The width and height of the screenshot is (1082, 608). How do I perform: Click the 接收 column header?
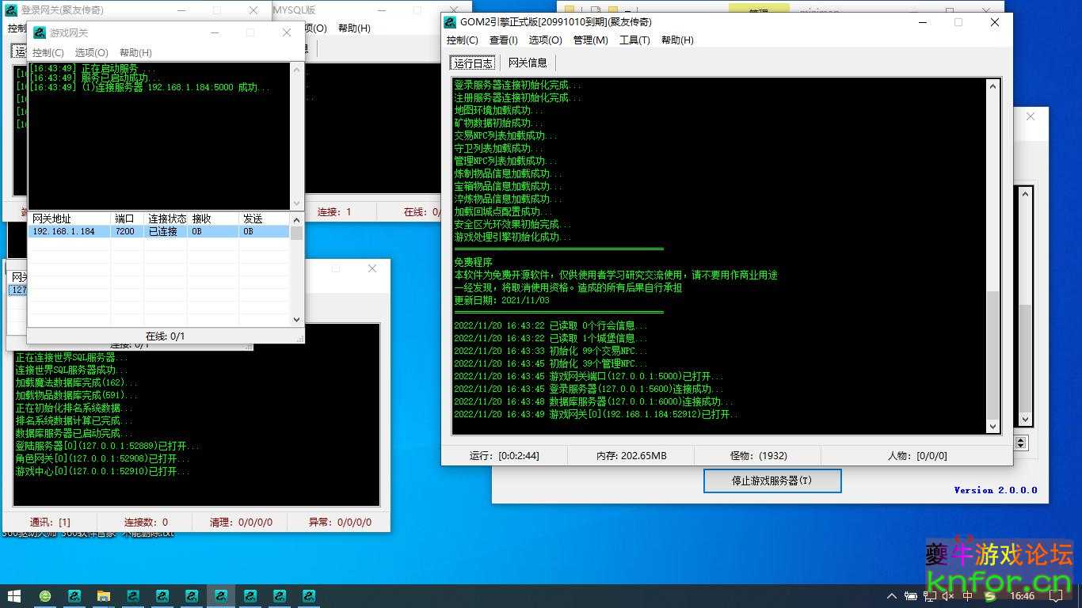(213, 218)
